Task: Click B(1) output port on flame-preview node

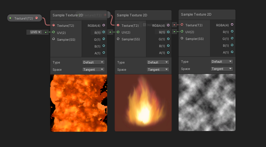Action: [168, 46]
